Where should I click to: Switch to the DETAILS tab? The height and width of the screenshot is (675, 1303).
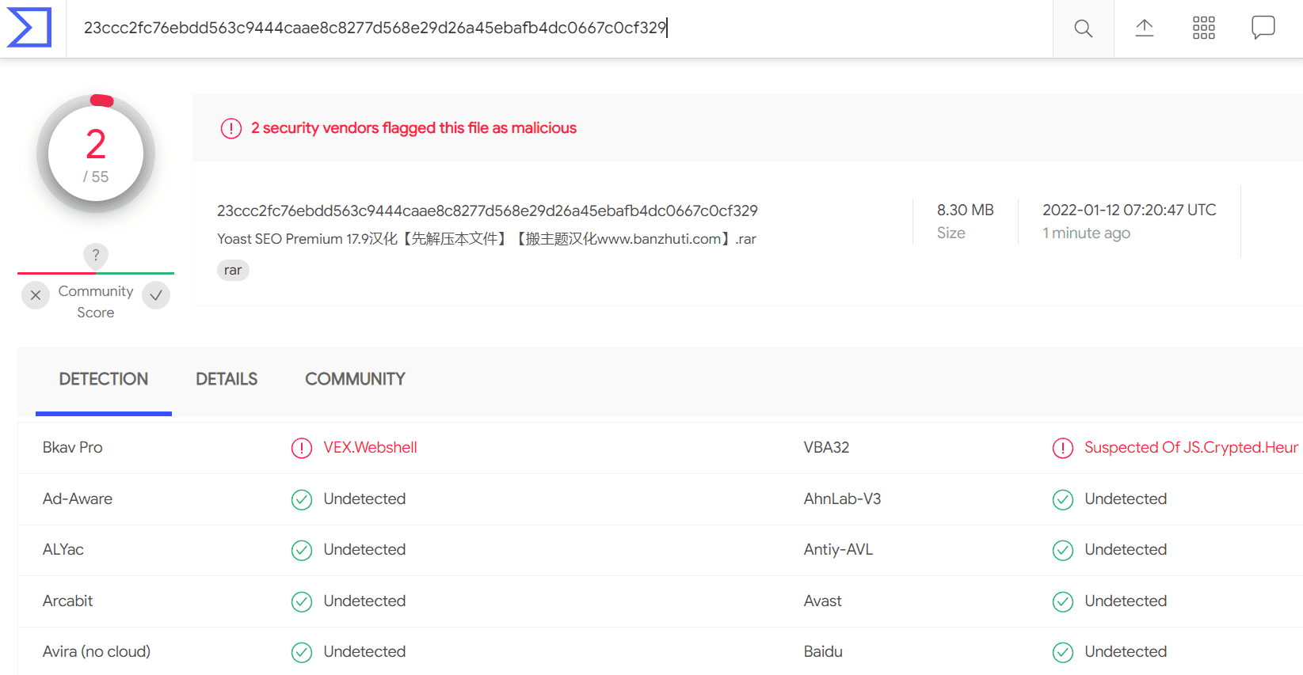click(227, 379)
